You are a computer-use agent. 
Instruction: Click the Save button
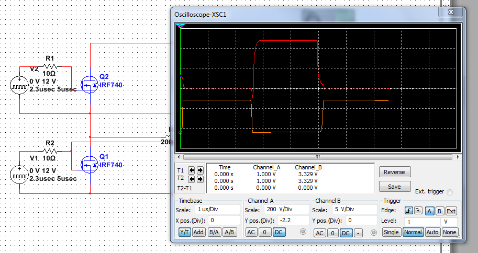pos(395,186)
